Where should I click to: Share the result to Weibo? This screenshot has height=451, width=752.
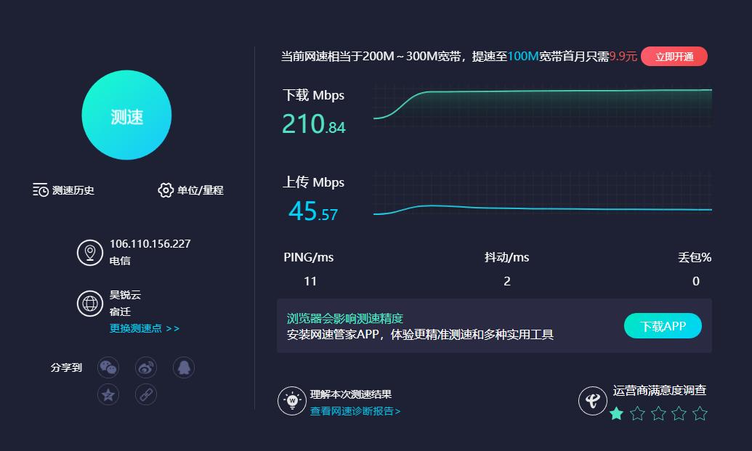pyautogui.click(x=145, y=367)
